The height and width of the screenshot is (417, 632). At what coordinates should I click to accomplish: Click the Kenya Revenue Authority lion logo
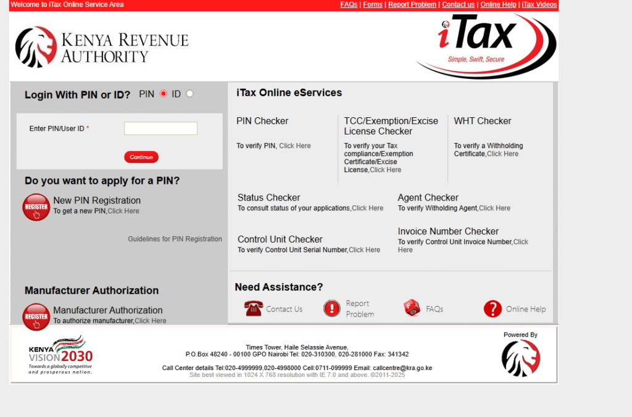point(36,47)
